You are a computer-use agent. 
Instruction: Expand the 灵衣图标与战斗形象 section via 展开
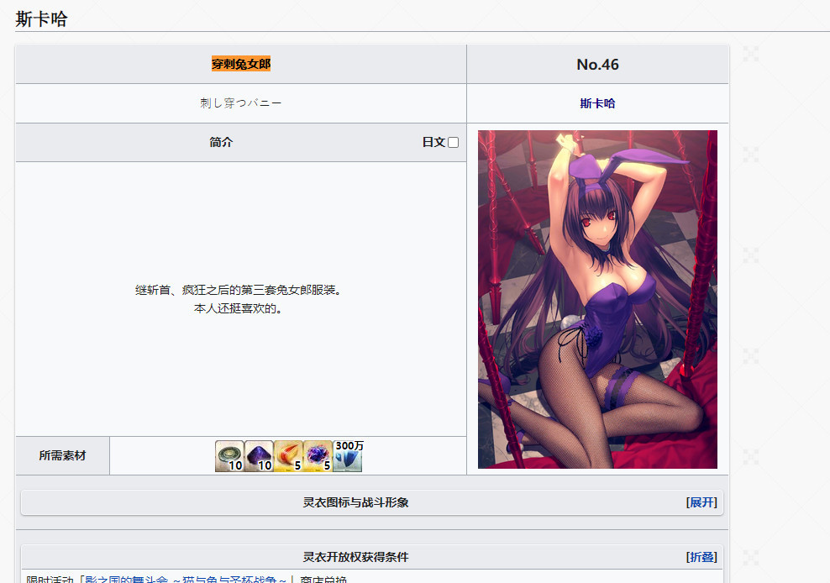point(702,502)
